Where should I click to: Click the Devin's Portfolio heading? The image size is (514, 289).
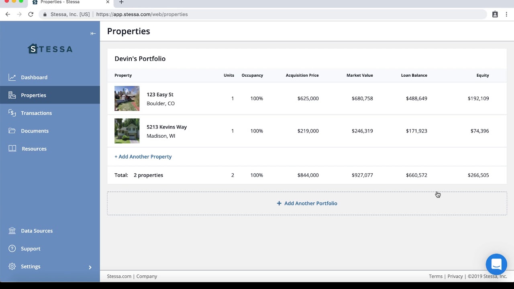point(140,59)
